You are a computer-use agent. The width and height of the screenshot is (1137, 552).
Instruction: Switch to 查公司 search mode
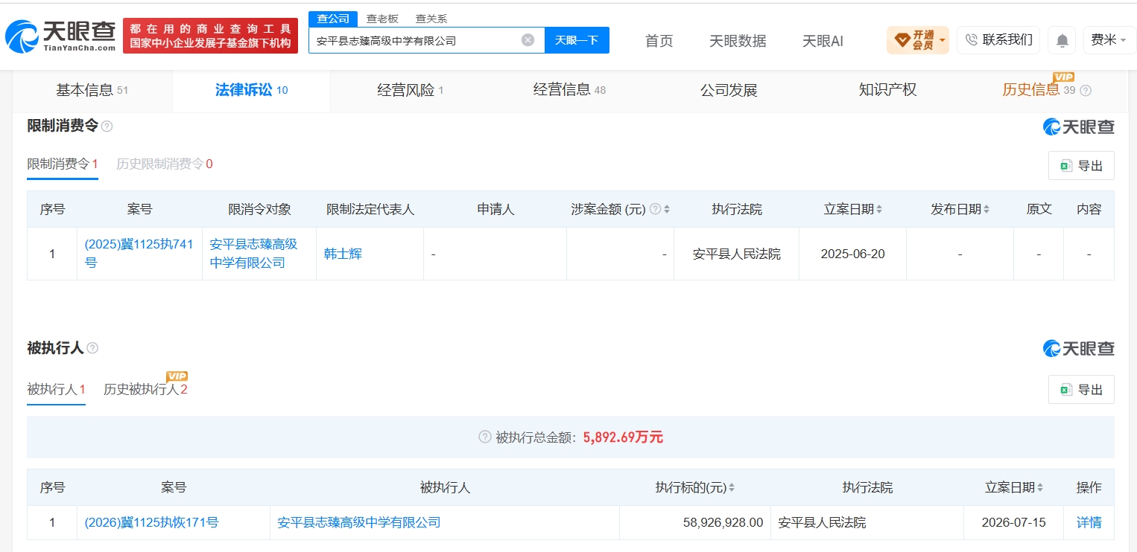(x=333, y=19)
